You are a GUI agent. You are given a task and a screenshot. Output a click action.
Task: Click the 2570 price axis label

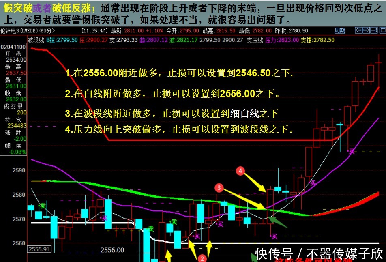(19, 219)
